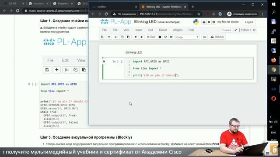Image resolution: width=280 pixels, height=157 pixels.
Task: Click the 192.168.15.71 address bar
Action: click(166, 14)
